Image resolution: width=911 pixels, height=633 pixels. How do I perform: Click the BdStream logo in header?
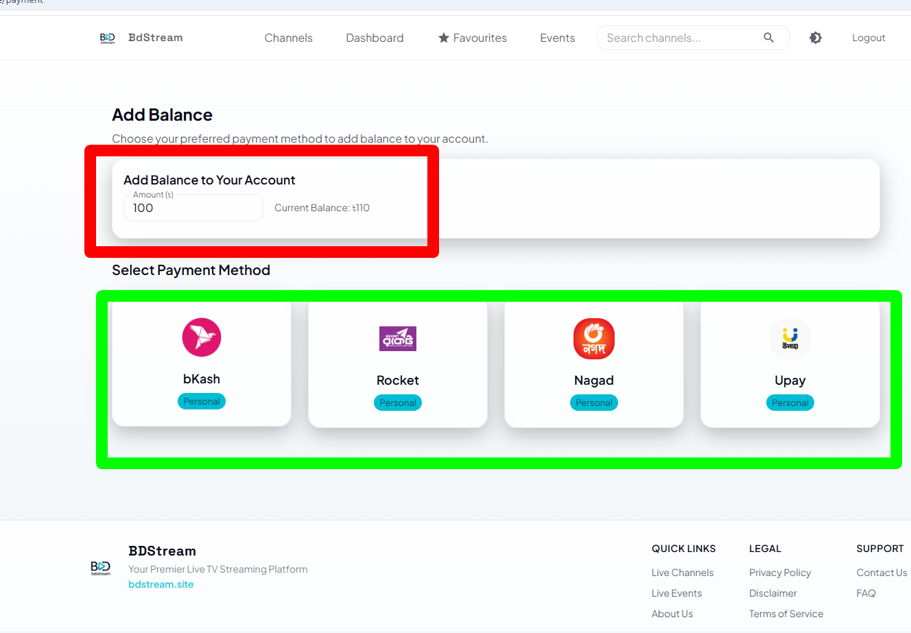(108, 38)
